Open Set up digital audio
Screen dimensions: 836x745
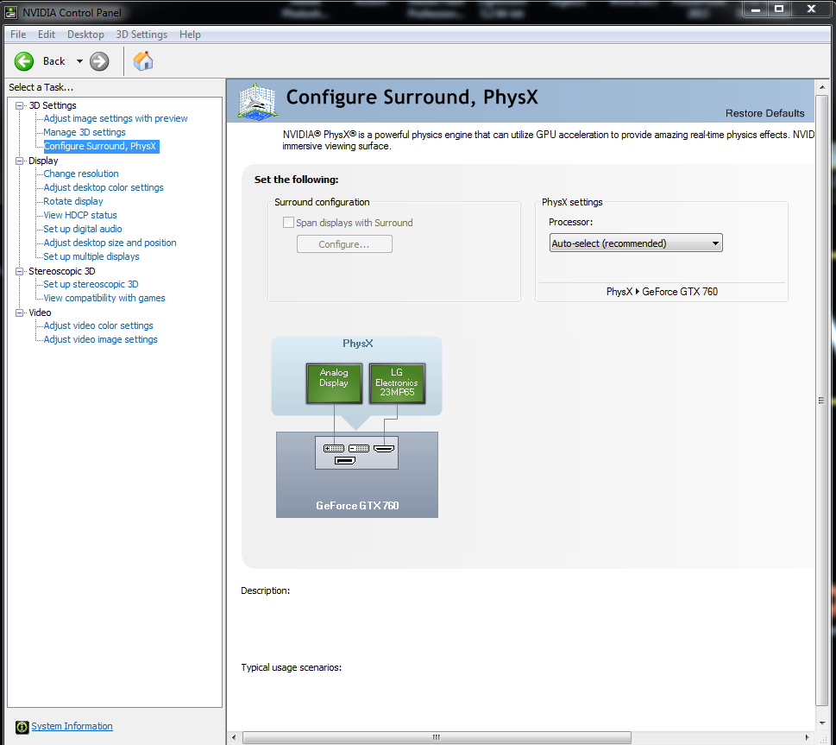(x=83, y=229)
